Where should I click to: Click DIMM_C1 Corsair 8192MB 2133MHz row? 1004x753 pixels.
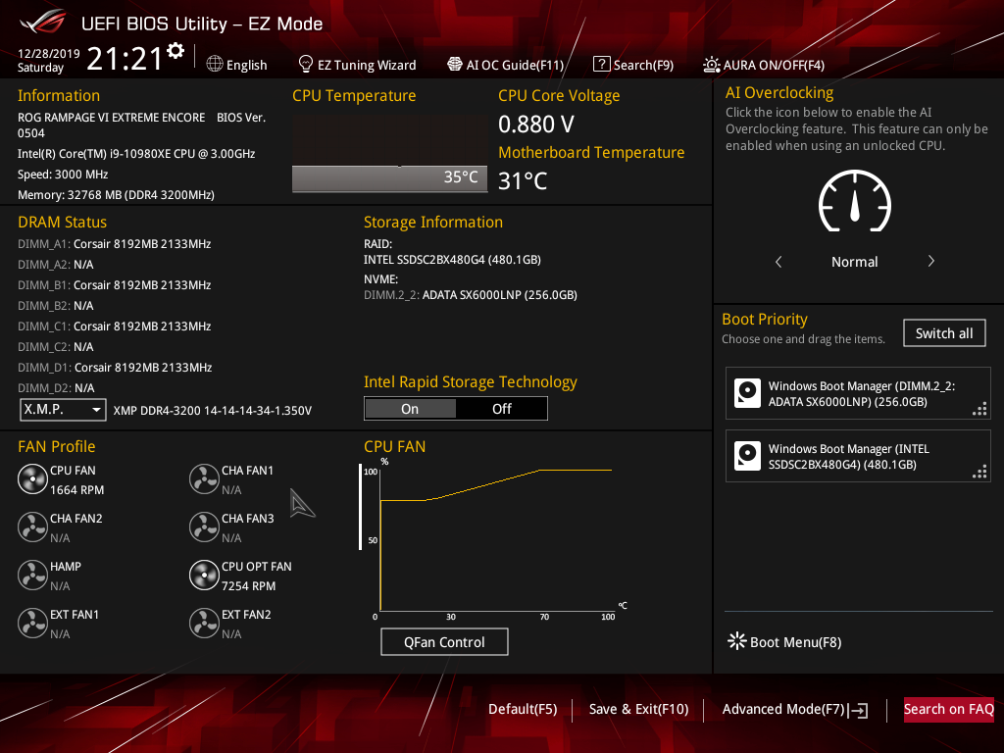pyautogui.click(x=115, y=326)
